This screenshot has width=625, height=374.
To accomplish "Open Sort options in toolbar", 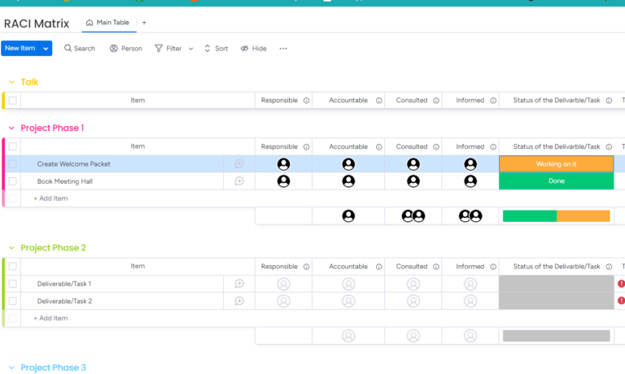I will 216,49.
